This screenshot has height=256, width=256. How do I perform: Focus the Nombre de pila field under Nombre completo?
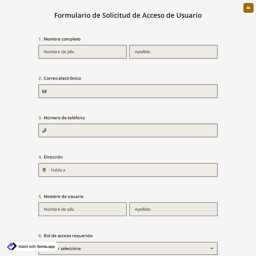(83, 52)
